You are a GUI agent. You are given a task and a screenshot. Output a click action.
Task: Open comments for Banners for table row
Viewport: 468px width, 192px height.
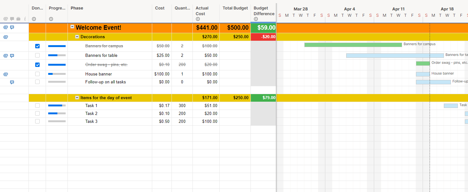pos(12,56)
